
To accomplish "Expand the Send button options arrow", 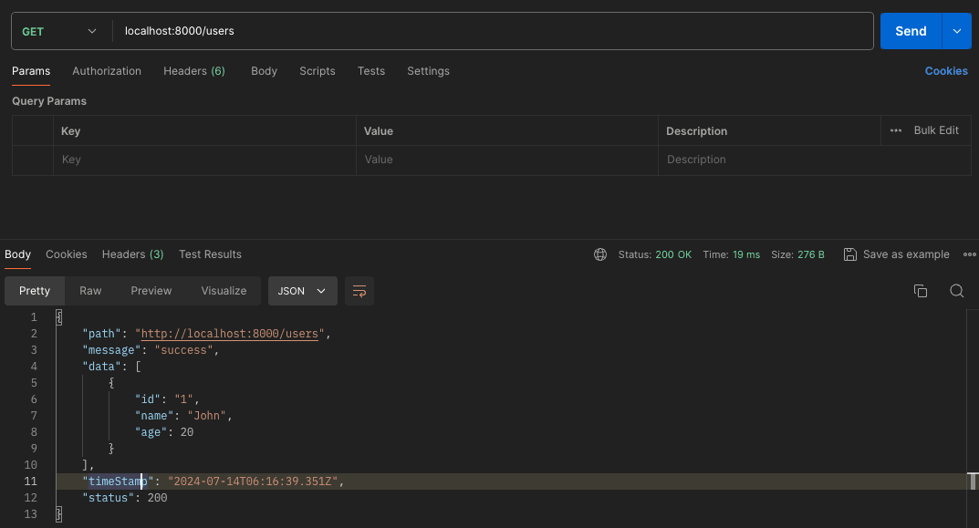I will tap(956, 31).
